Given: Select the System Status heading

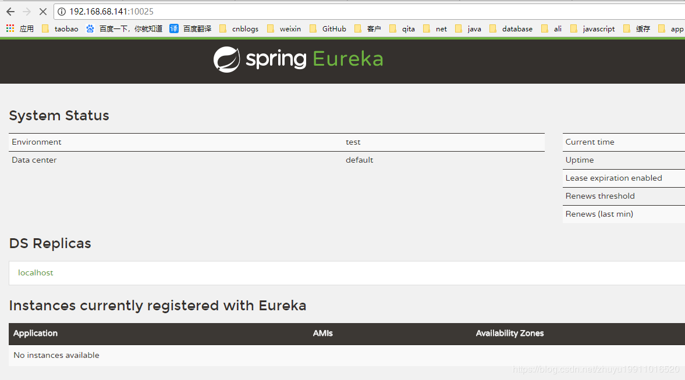Looking at the screenshot, I should tap(59, 116).
